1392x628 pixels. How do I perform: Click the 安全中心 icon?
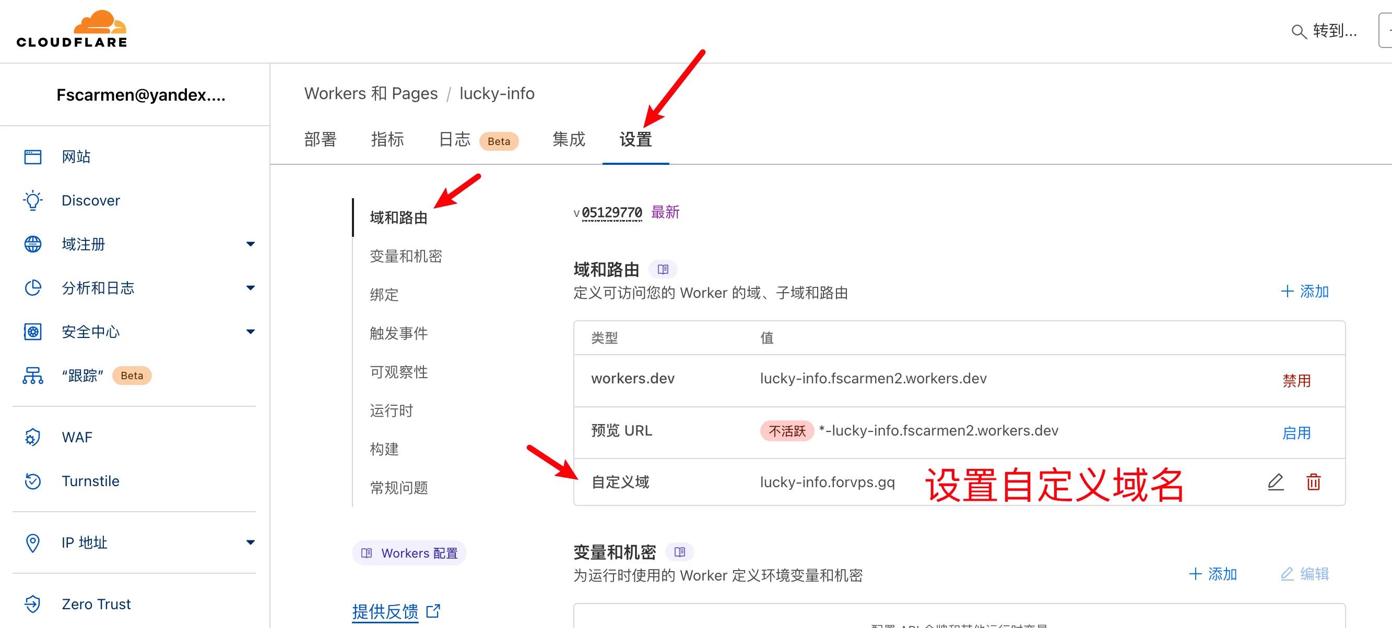pos(33,332)
